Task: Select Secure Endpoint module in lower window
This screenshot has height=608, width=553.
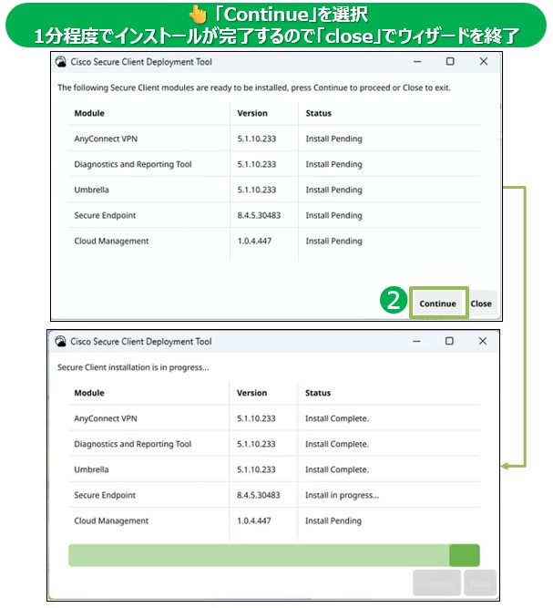Action: [x=274, y=495]
